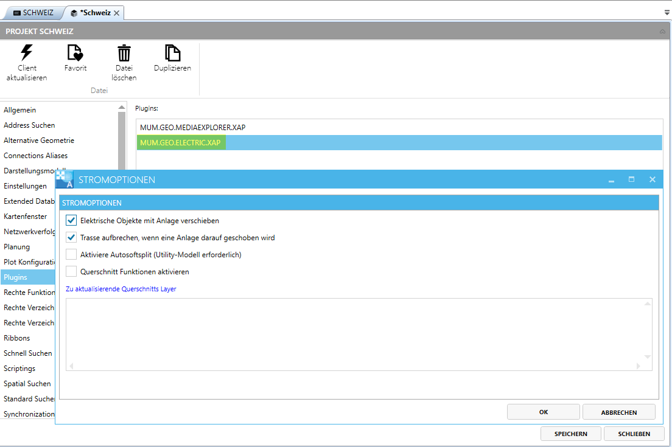Open Address Suchen section

tap(29, 125)
